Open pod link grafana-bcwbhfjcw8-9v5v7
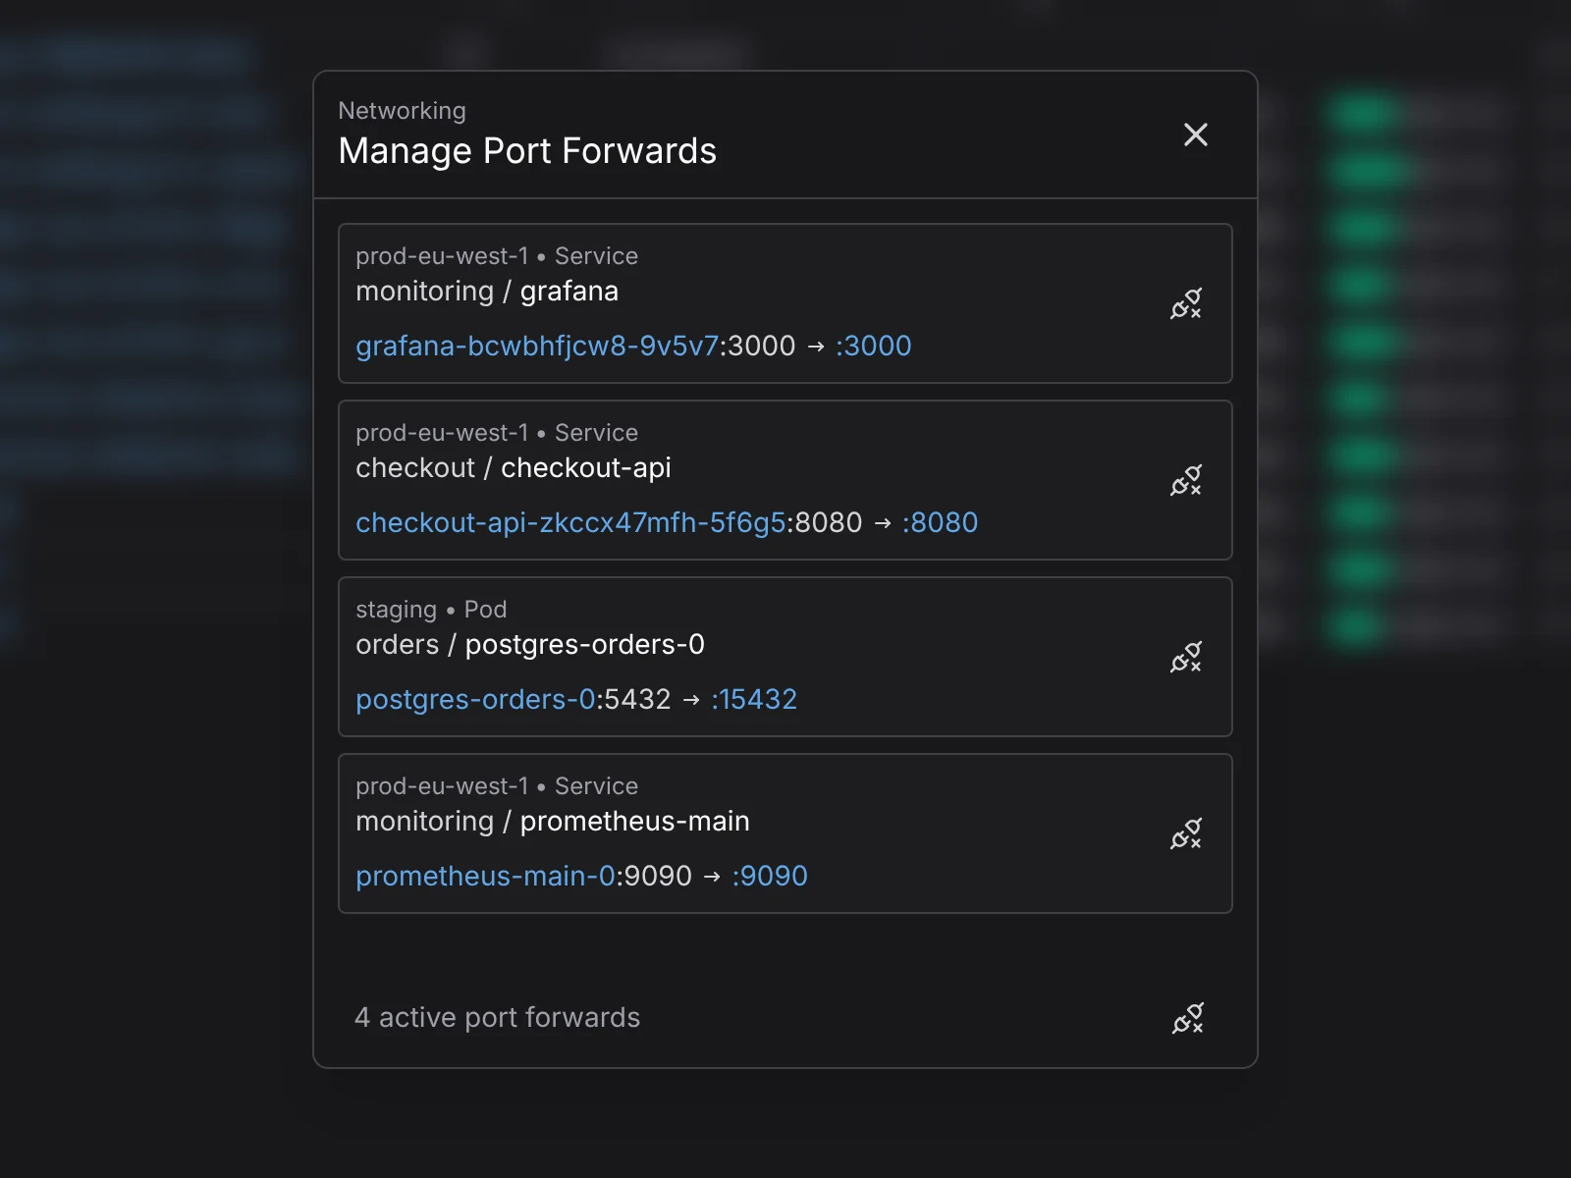Viewport: 1571px width, 1178px height. (x=537, y=346)
